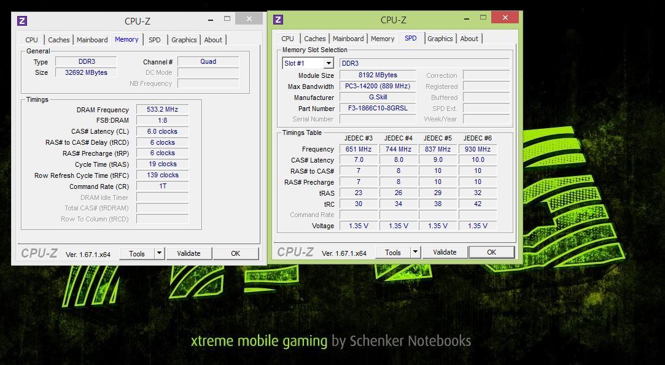This screenshot has height=365, width=665.
Task: Select the Memory tab in left window
Action: pos(126,39)
